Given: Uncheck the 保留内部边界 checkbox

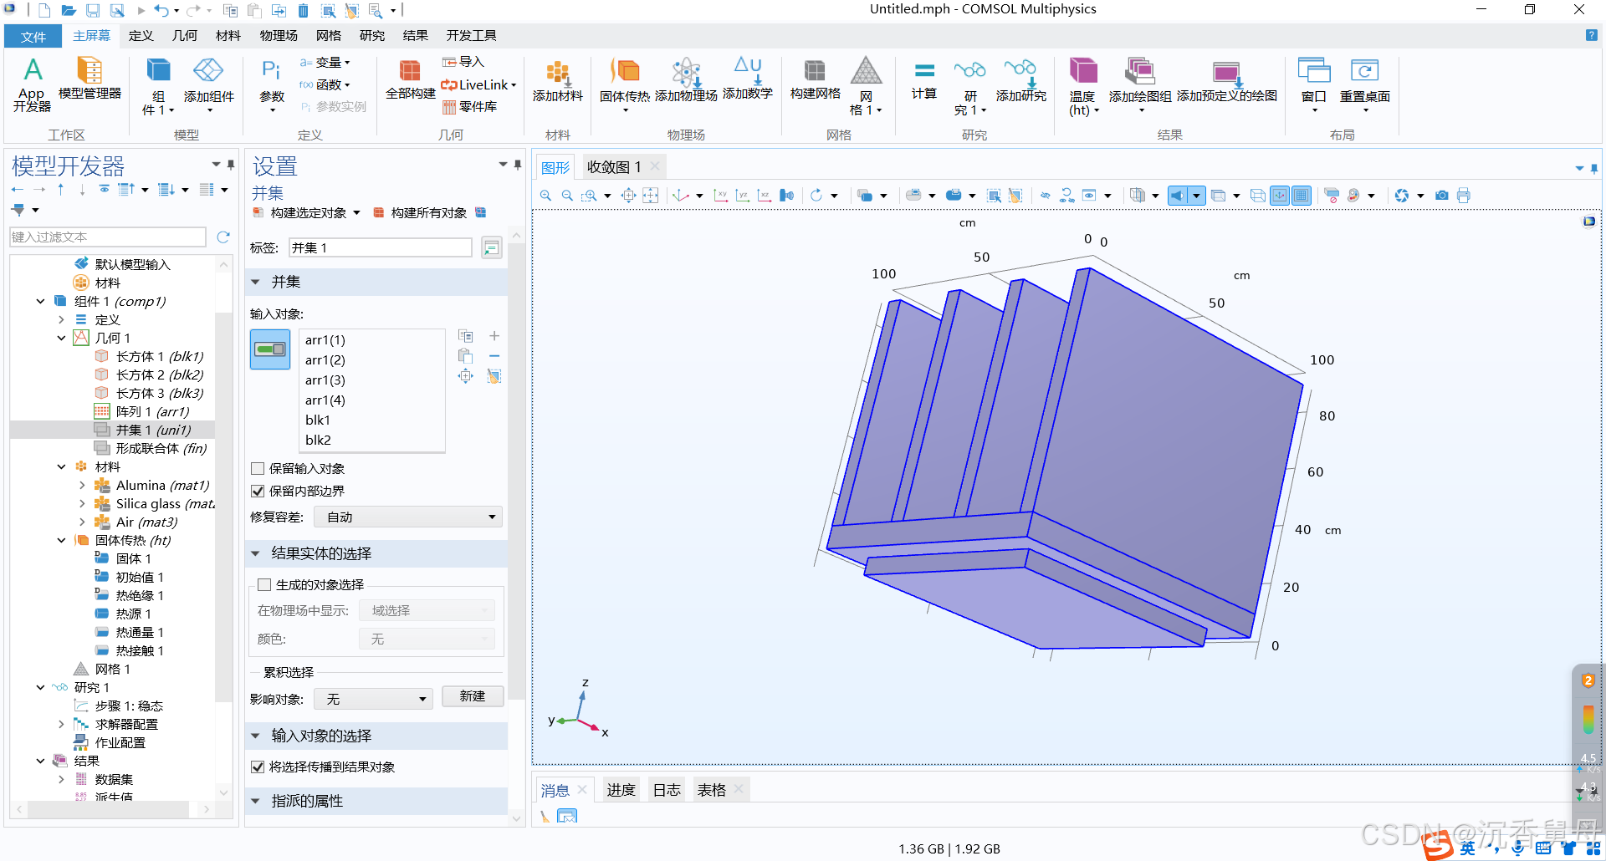Looking at the screenshot, I should click(x=258, y=492).
